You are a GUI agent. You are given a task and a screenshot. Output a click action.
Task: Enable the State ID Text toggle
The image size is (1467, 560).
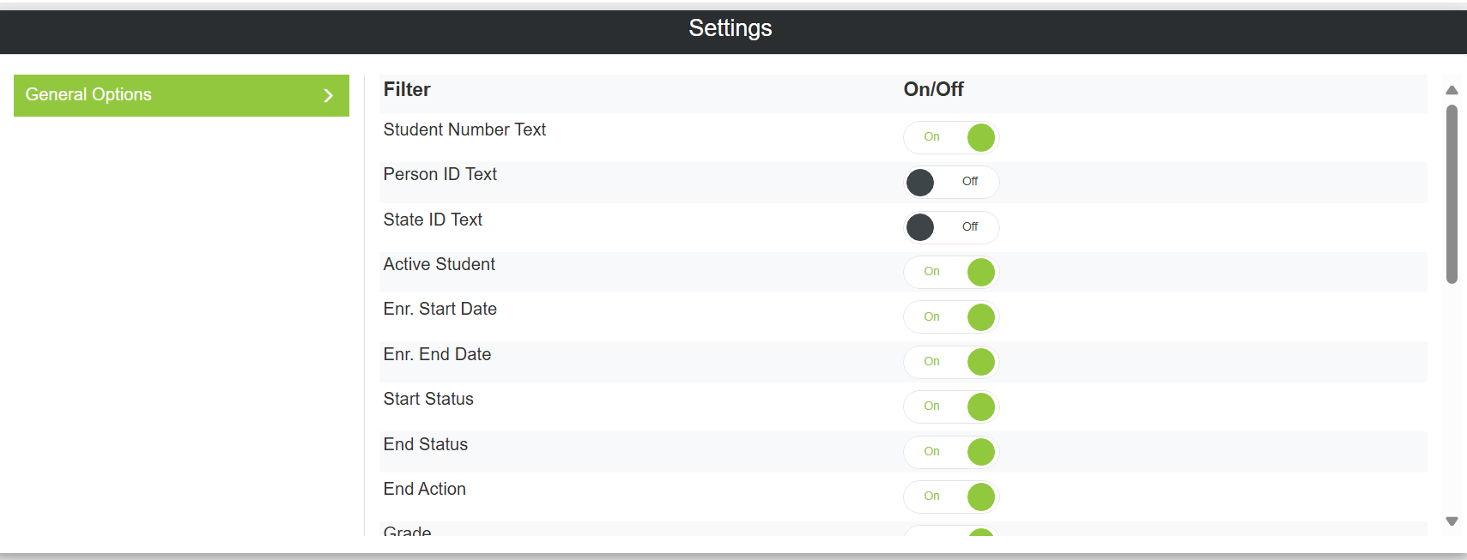[x=951, y=227]
